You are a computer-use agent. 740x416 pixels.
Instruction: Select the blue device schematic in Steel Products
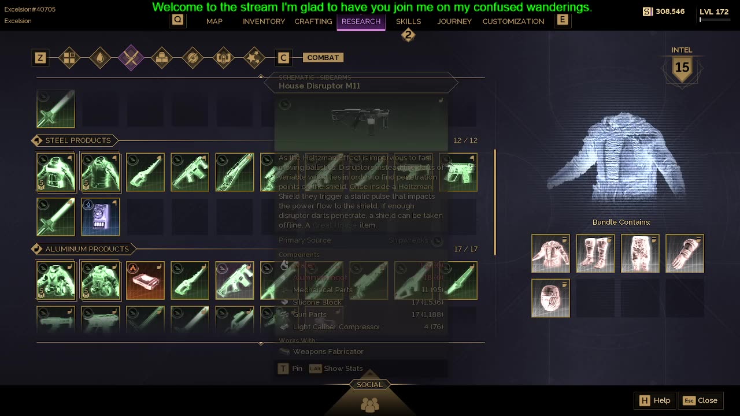click(x=100, y=217)
